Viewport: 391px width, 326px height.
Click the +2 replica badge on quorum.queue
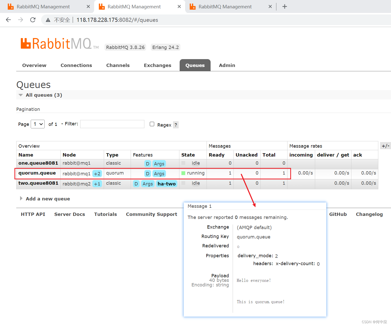(x=97, y=174)
